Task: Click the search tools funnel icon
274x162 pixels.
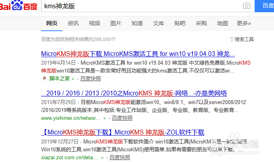Action: click(x=232, y=39)
